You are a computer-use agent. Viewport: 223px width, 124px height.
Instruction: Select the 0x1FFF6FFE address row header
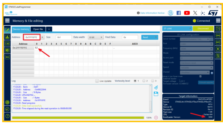point(23,48)
